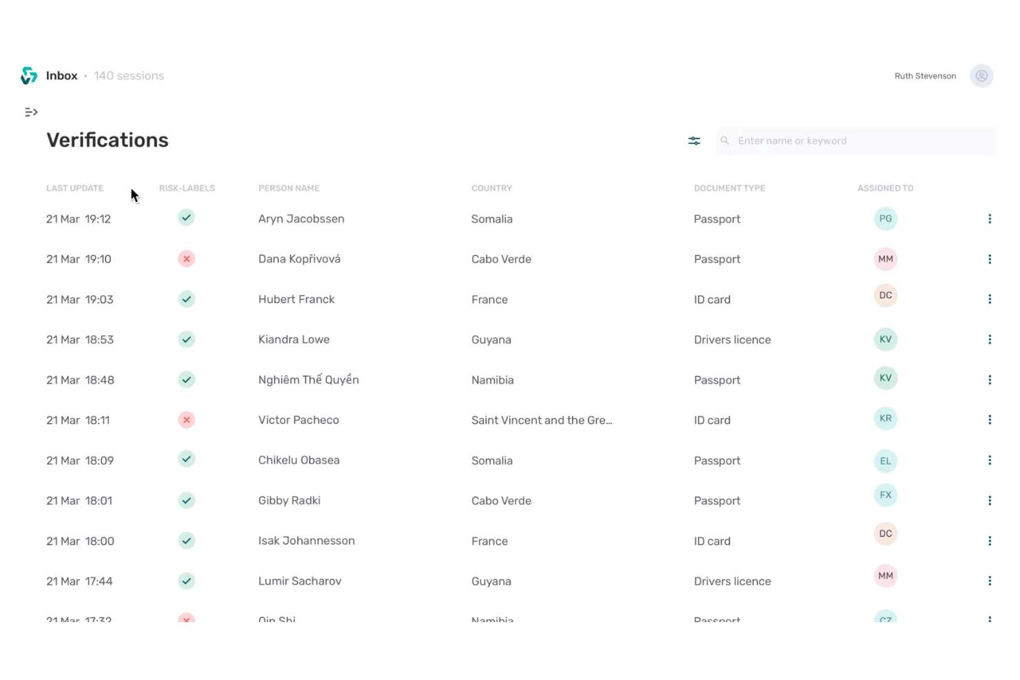
Task: Click the 140 sessions counter
Action: (129, 76)
